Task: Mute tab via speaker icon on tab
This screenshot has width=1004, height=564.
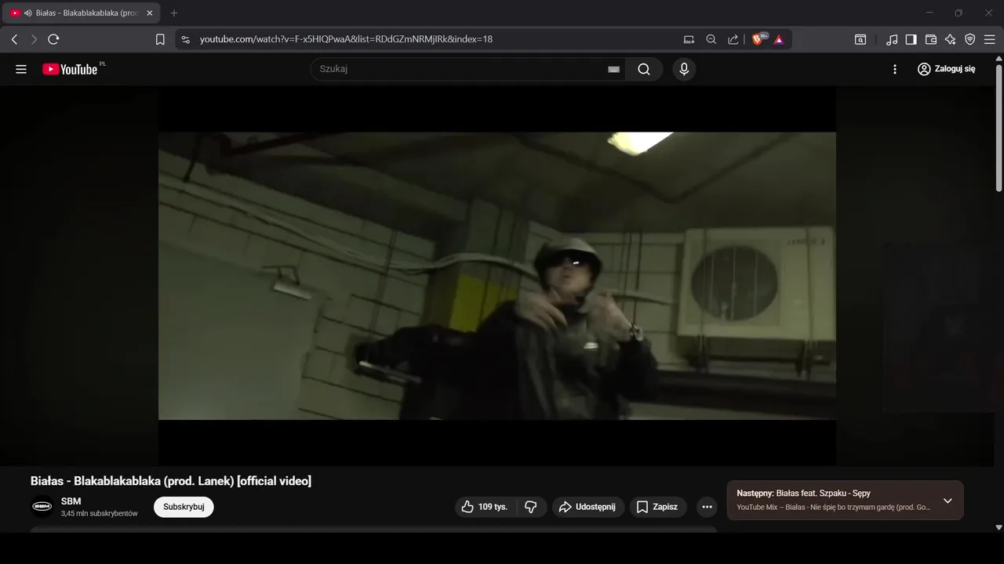Action: click(x=28, y=13)
